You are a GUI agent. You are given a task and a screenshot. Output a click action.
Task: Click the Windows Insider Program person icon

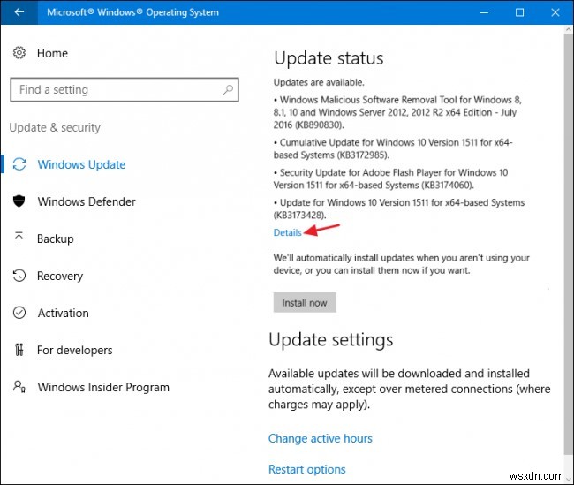pos(19,386)
